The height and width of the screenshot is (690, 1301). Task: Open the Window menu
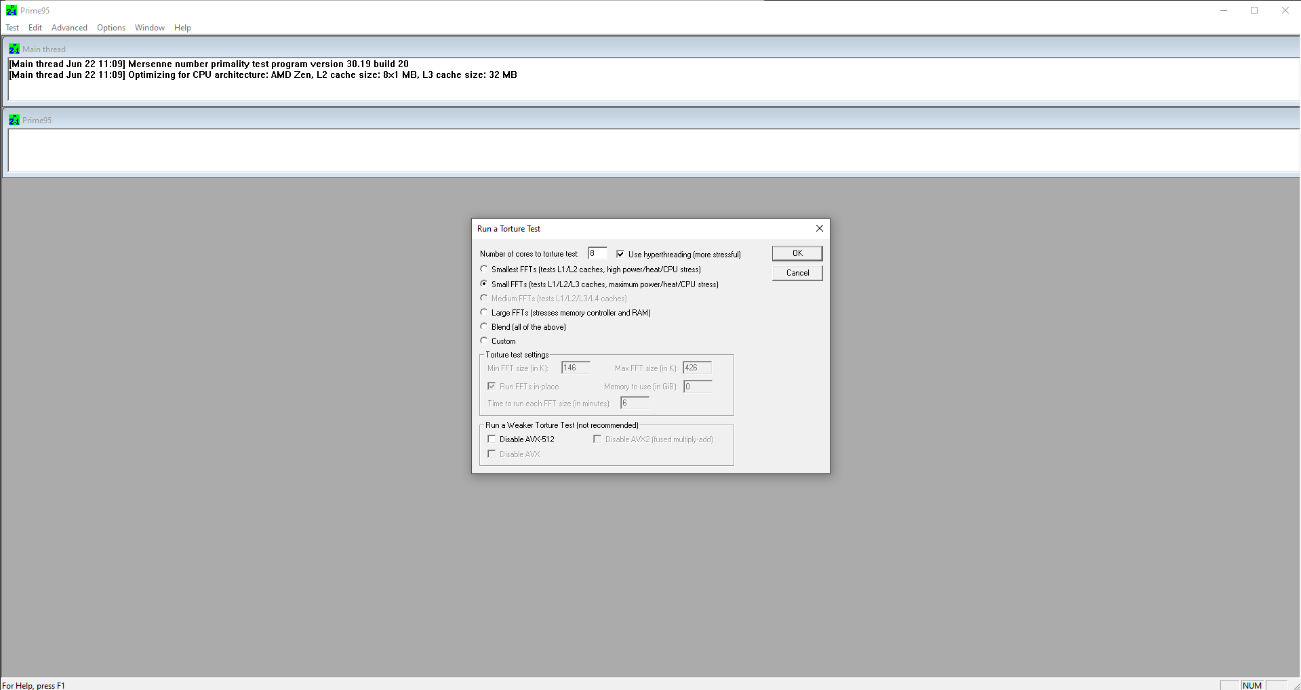click(x=150, y=28)
